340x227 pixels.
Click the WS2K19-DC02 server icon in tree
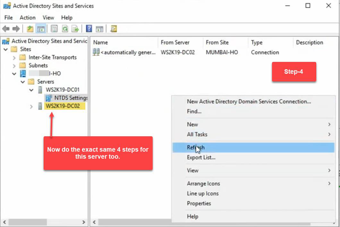coord(40,106)
